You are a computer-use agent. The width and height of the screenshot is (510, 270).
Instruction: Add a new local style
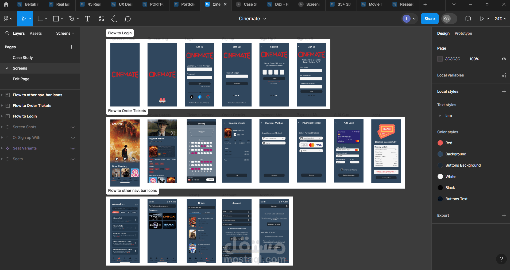pyautogui.click(x=504, y=91)
